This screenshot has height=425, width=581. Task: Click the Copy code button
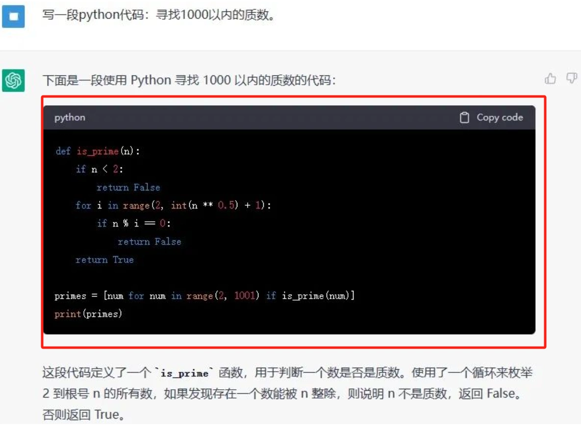point(491,117)
